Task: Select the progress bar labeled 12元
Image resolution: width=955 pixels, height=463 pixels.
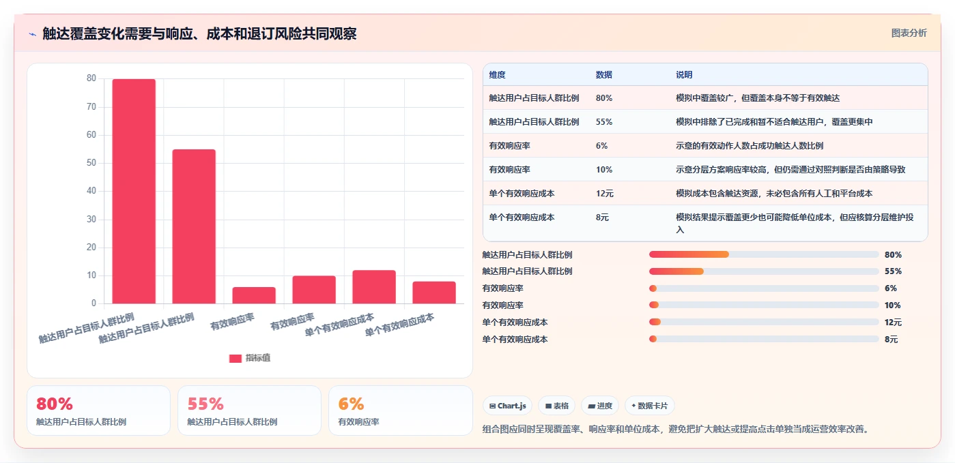Action: 764,322
